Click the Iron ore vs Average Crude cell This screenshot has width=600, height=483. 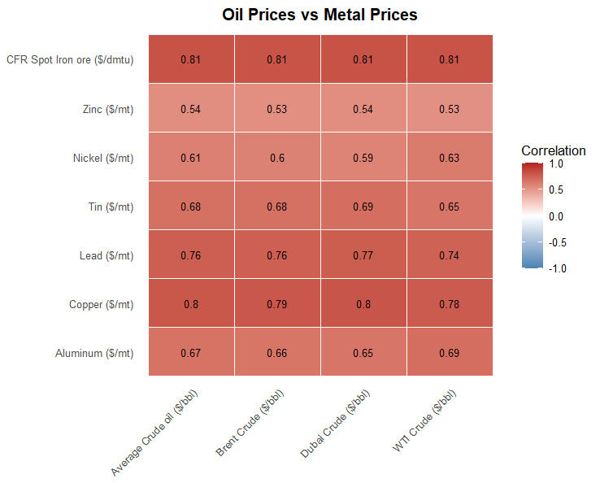[x=191, y=59]
